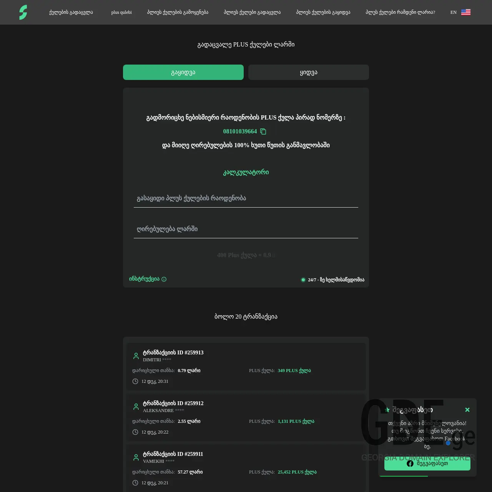Open the plus qulebi menu item
Screen dimensions: 492x492
click(121, 12)
